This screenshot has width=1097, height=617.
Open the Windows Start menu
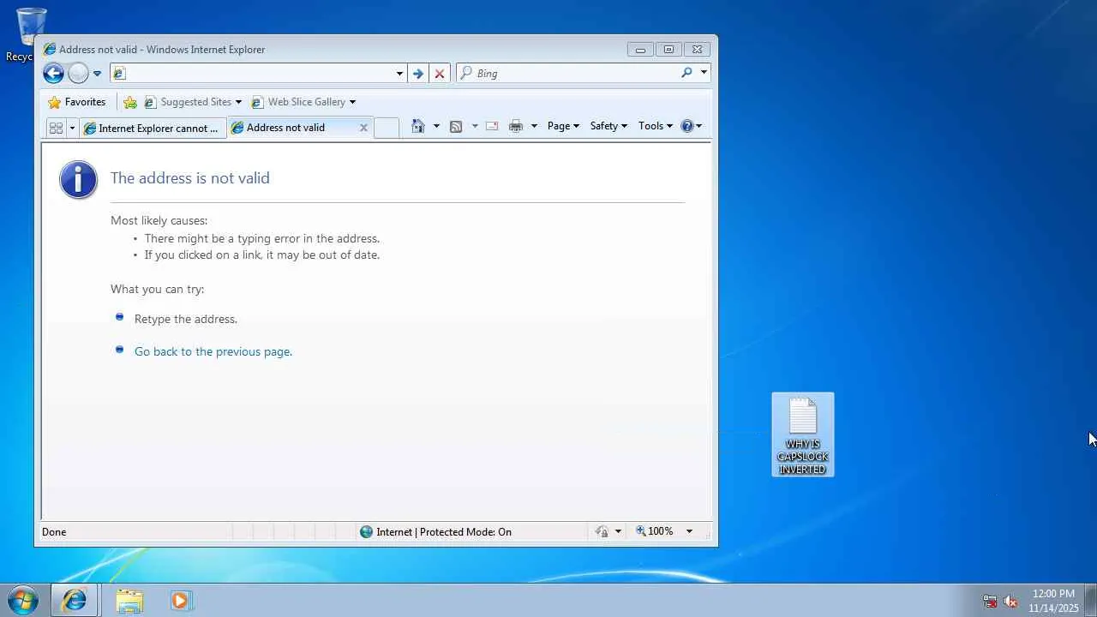tap(23, 601)
